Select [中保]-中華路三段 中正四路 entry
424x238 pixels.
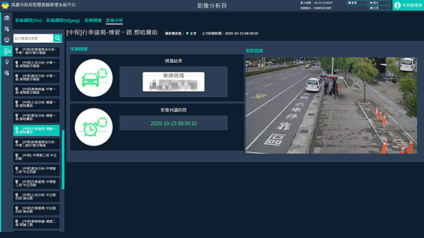[36, 157]
